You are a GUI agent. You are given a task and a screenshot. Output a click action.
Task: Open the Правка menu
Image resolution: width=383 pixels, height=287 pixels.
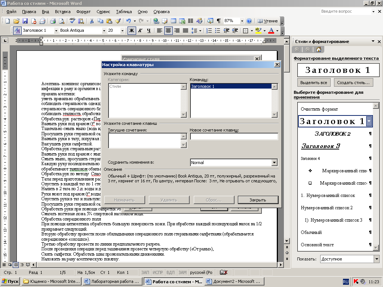[x=29, y=12]
